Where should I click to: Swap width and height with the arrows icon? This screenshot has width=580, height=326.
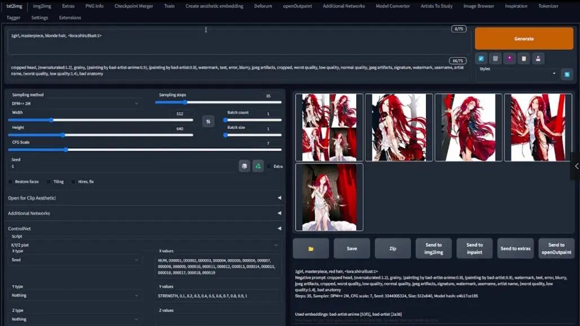[x=208, y=121]
